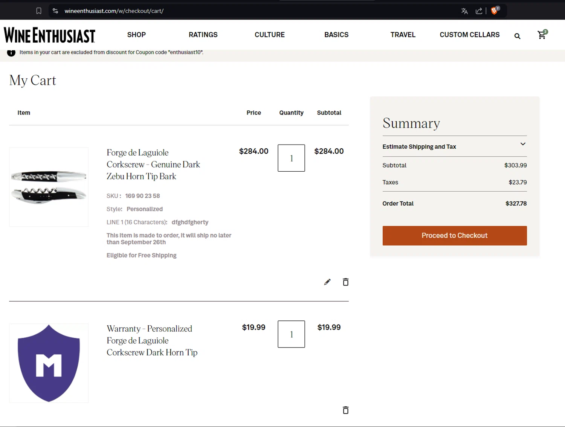Screen dimensions: 565x427
Task: Click the SKU number 169 90 23 58
Action: [x=142, y=196]
